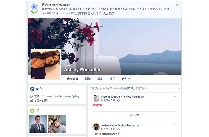209x137 pixels.
Task: Share Nicolas Duque's post via 分享
Action: (135, 115)
